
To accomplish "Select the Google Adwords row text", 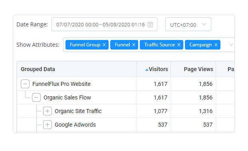I will click(x=75, y=125).
